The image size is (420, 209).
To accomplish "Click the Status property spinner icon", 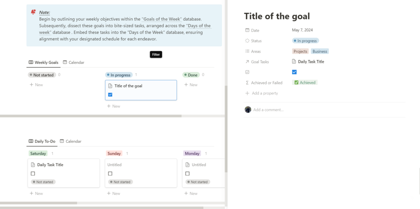I will click(x=247, y=41).
